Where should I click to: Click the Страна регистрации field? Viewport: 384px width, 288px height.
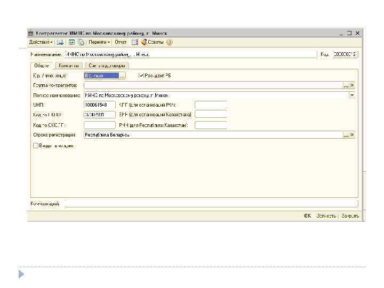pos(213,135)
